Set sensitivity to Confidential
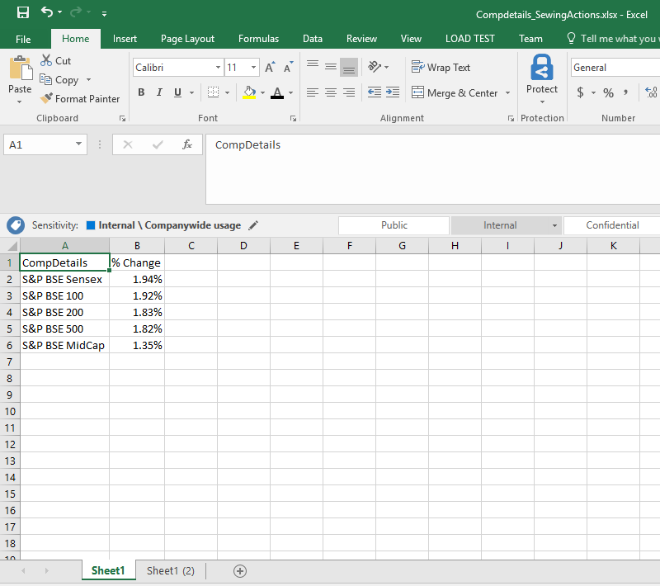This screenshot has height=586, width=660. pos(610,224)
